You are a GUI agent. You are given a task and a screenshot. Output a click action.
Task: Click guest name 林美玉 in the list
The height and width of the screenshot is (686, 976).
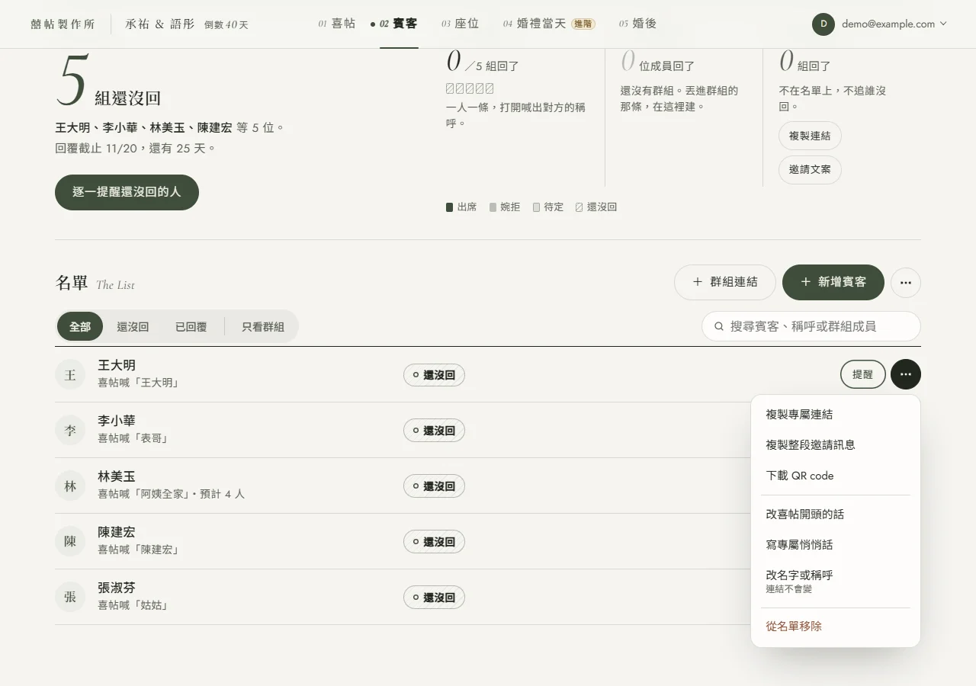coord(117,476)
